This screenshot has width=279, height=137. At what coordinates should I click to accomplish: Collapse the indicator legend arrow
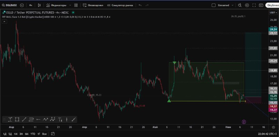click(5, 22)
